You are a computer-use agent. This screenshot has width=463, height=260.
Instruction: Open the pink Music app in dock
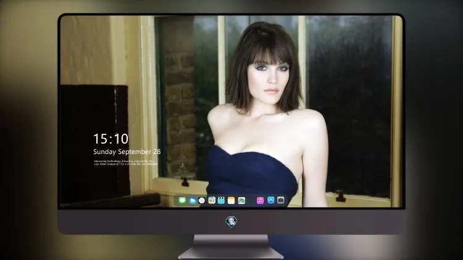pyautogui.click(x=260, y=200)
